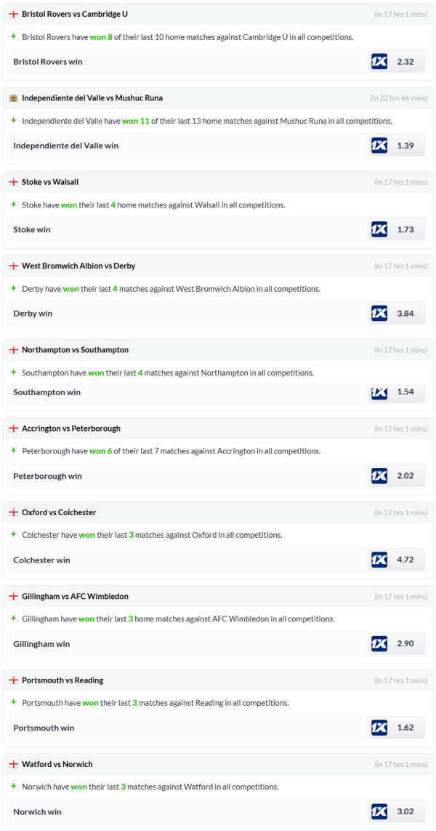Open West Bromwich Albion vs Derby match

point(78,266)
